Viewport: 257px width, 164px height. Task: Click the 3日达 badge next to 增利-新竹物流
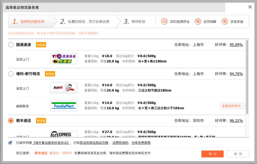(50, 74)
